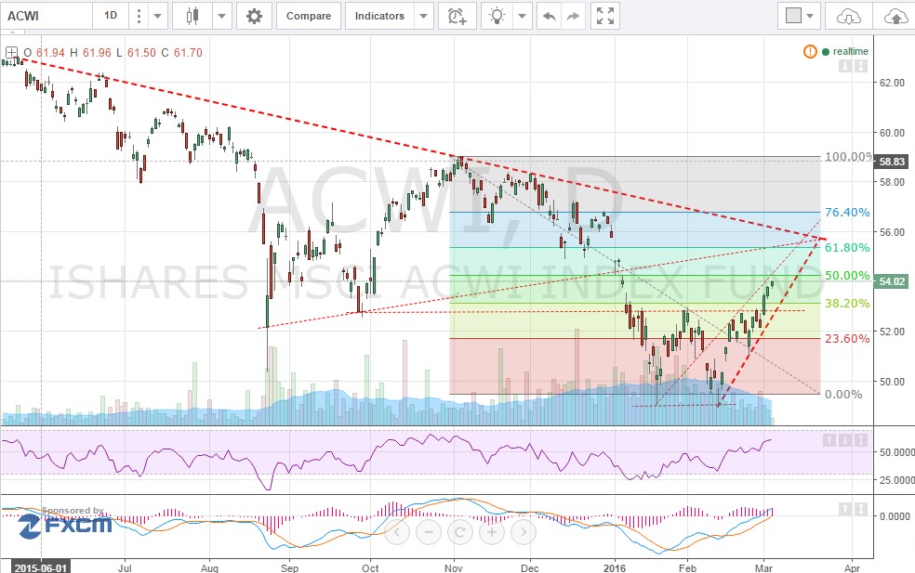915x573 pixels.
Task: Click the orange exclamation warning icon
Action: (810, 52)
